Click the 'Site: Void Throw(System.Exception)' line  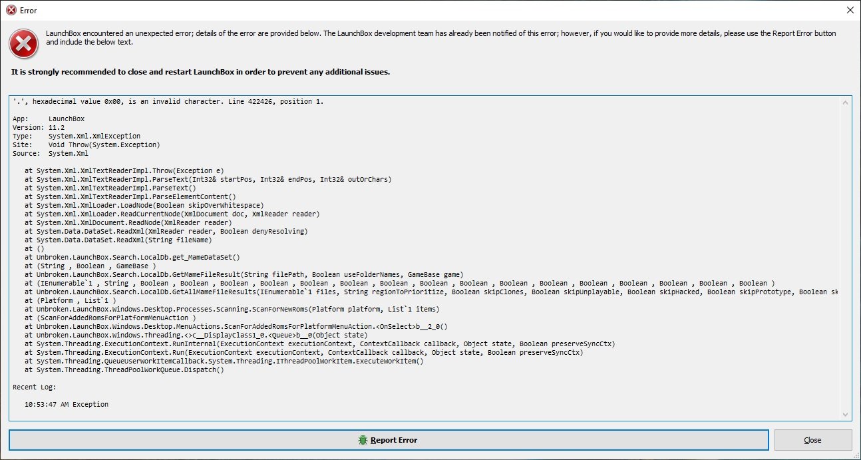pyautogui.click(x=86, y=144)
